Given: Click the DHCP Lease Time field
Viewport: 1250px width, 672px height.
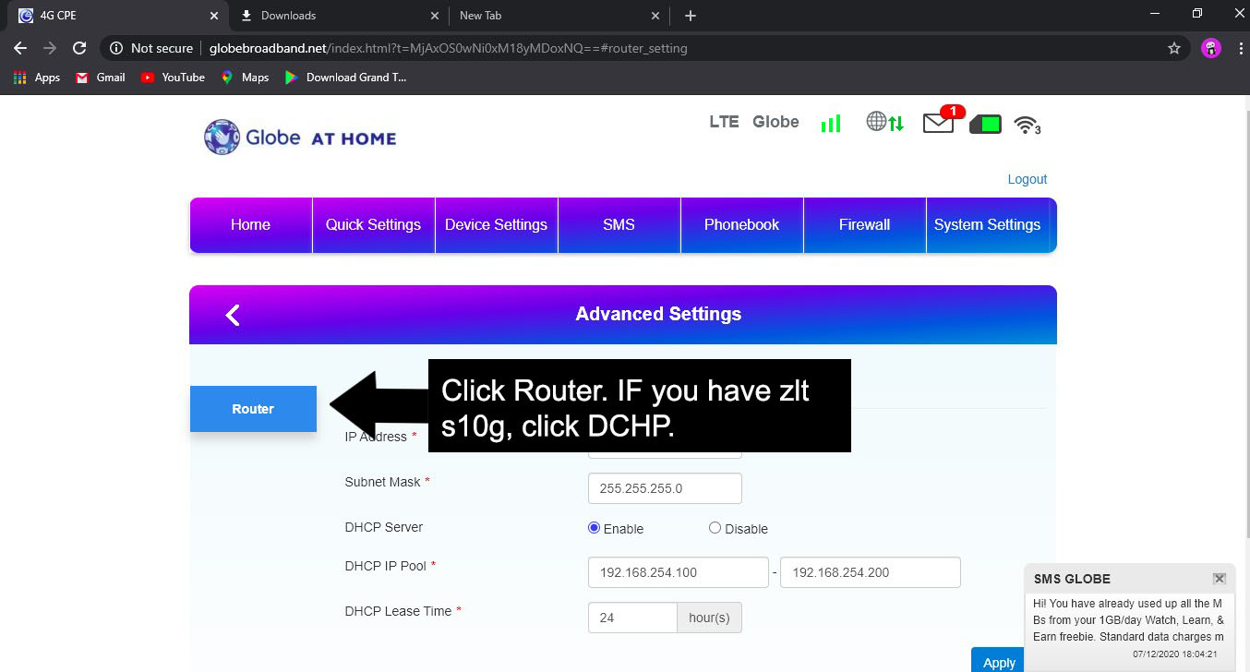Looking at the screenshot, I should [632, 618].
